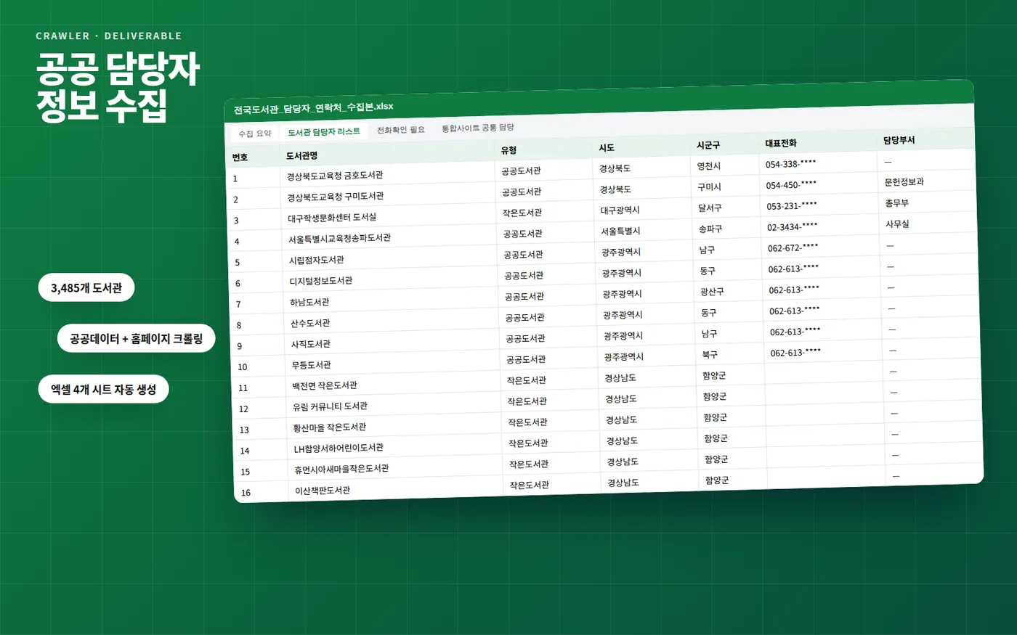Click the 유림 커뮤니티 도서관 cell

point(331,406)
